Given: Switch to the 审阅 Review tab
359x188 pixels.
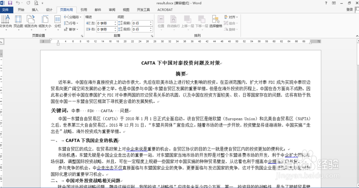Looking at the screenshot, I should (112, 10).
